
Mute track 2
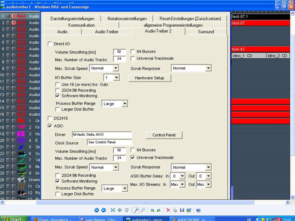tap(8, 23)
